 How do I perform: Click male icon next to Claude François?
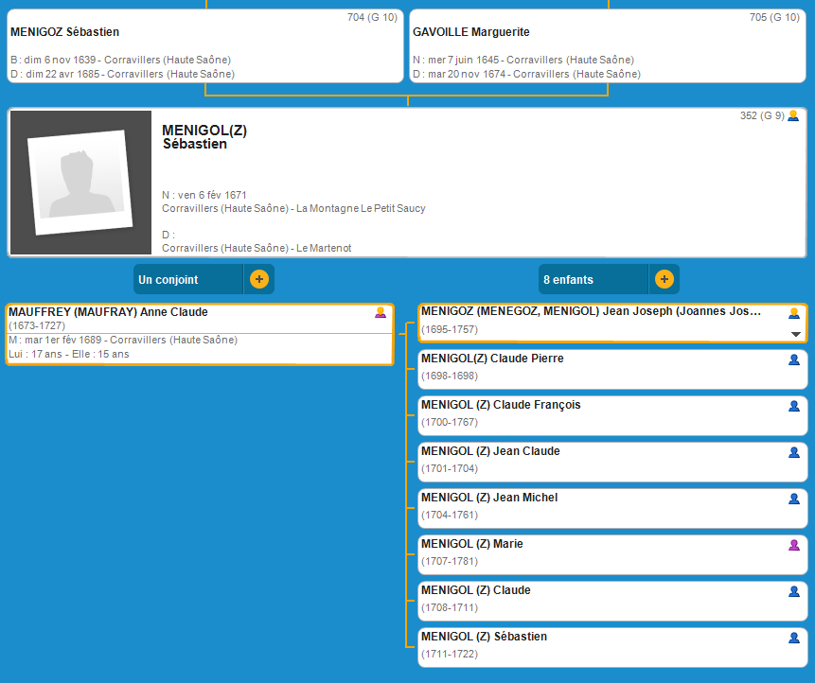(794, 407)
